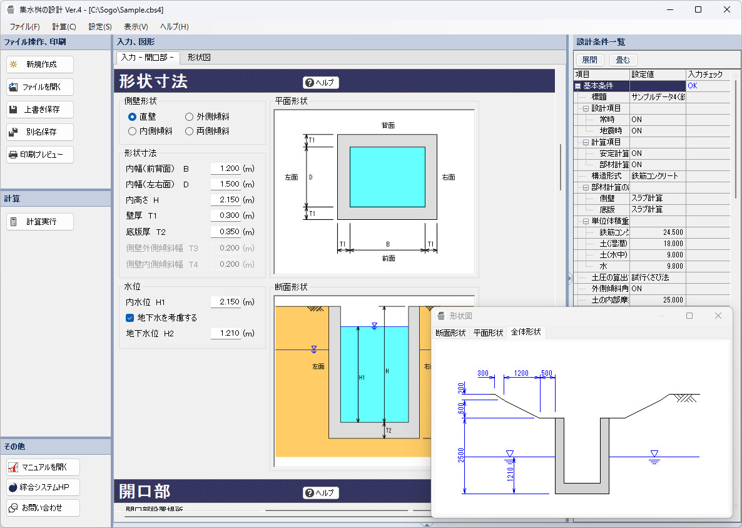Run calculation with 計算実行 calculator icon
This screenshot has height=528, width=742.
(13, 222)
